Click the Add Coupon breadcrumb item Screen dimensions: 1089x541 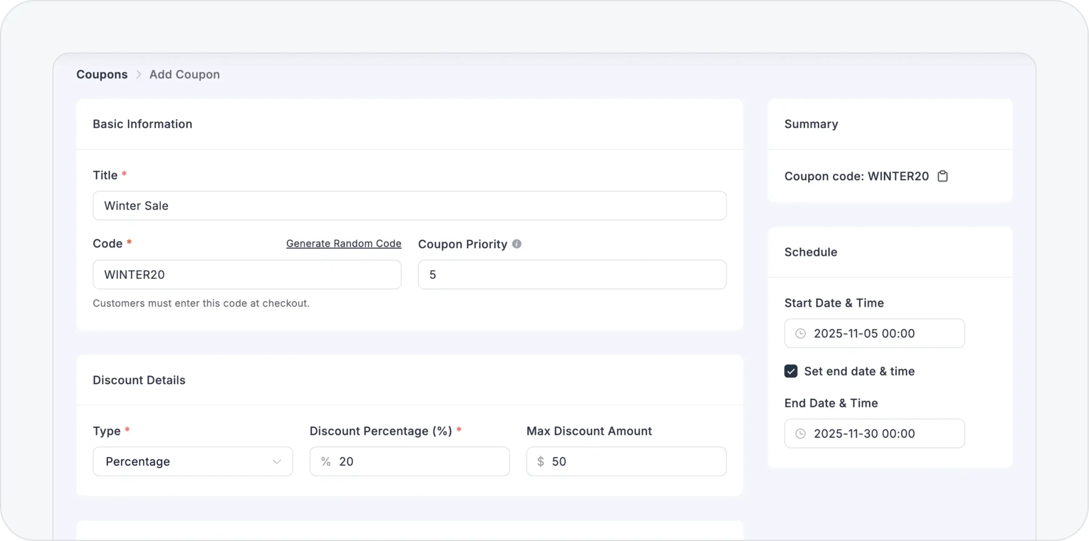click(184, 74)
